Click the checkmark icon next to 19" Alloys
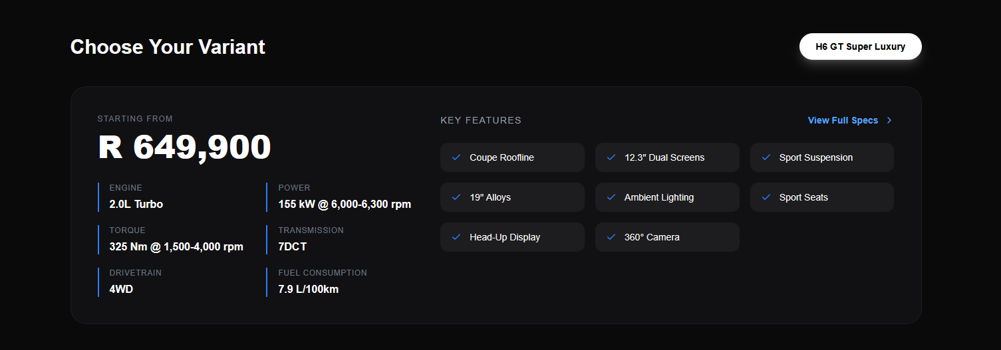The width and height of the screenshot is (1001, 350). pos(456,197)
